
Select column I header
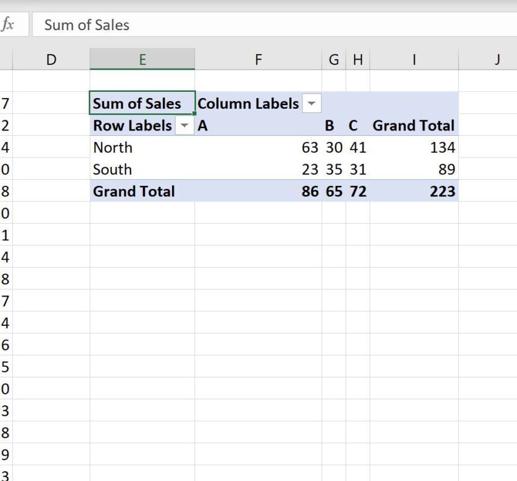[414, 60]
